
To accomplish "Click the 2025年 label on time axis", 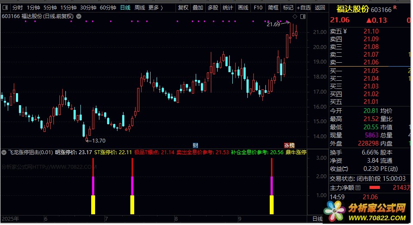I will (x=10, y=219).
